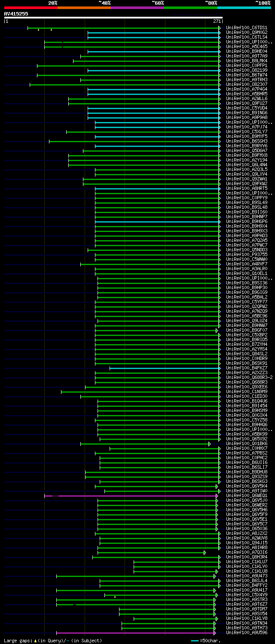Select the UniRef100_B9GIG9 label

pyautogui.click(x=246, y=293)
